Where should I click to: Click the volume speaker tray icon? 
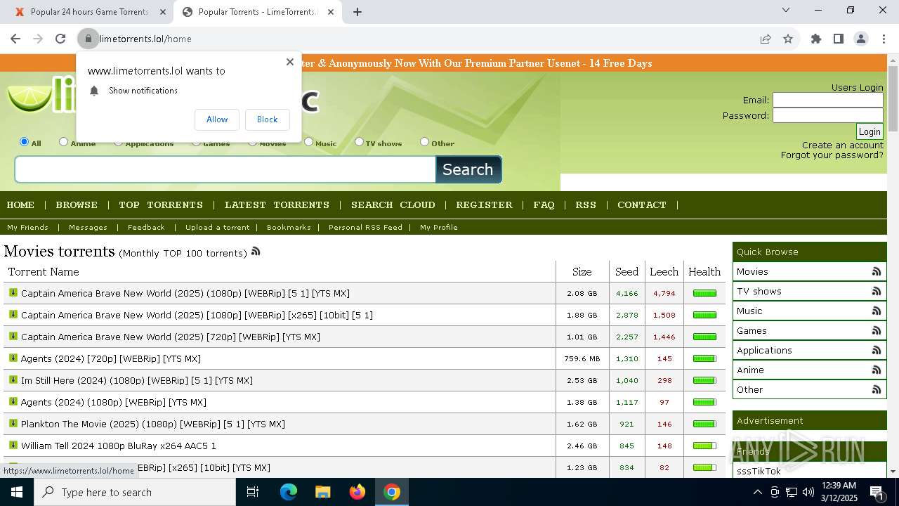[808, 492]
